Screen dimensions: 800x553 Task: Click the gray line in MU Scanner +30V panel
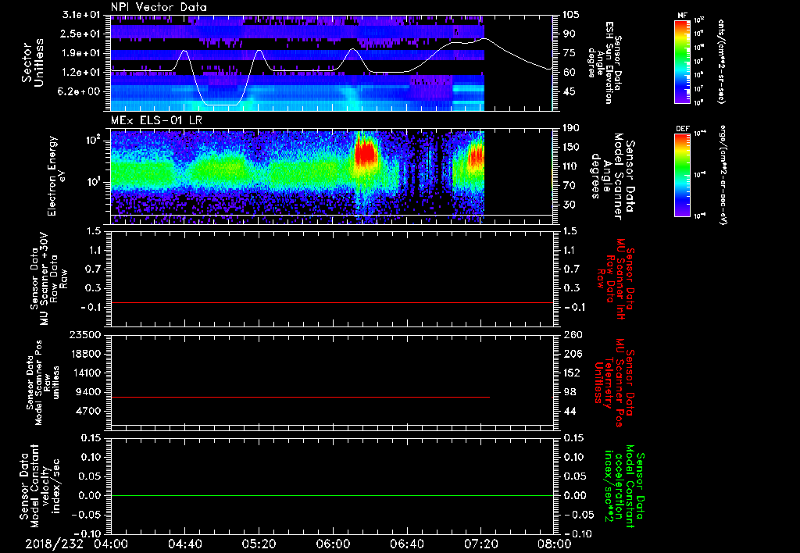tap(332, 302)
